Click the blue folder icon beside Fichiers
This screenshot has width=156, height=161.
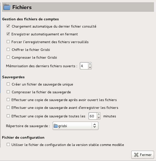(7, 7)
